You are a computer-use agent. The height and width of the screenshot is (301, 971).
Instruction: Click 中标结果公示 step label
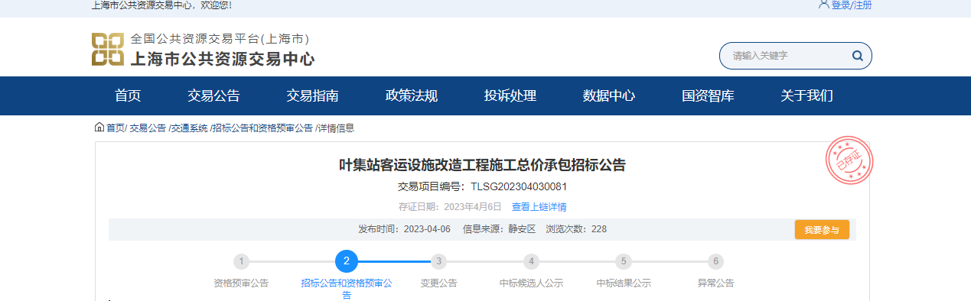[624, 283]
